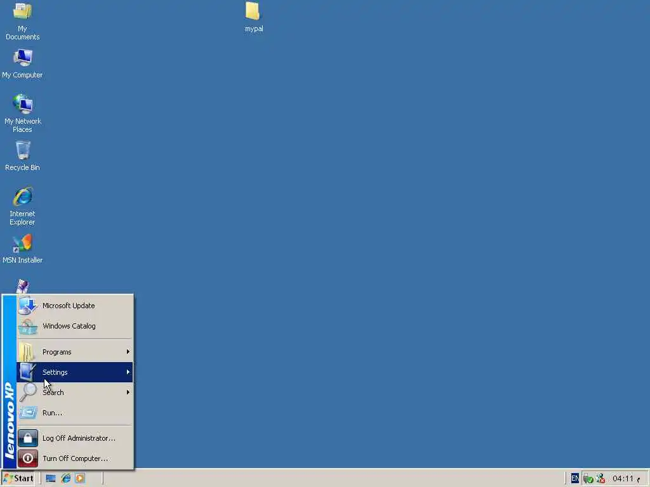Click the power plug tray icon
This screenshot has height=487, width=650.
click(588, 479)
